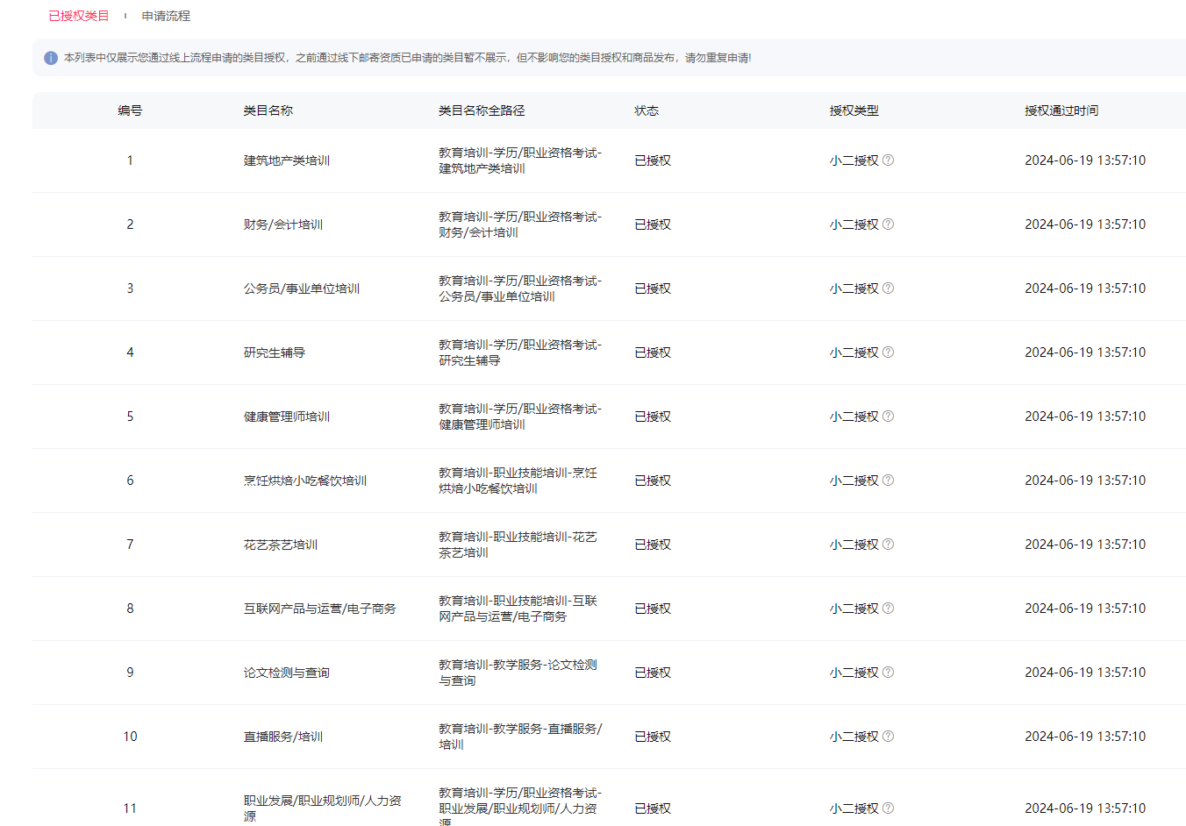
Task: Click the 类目名称全路径 column header
Action: tap(482, 110)
